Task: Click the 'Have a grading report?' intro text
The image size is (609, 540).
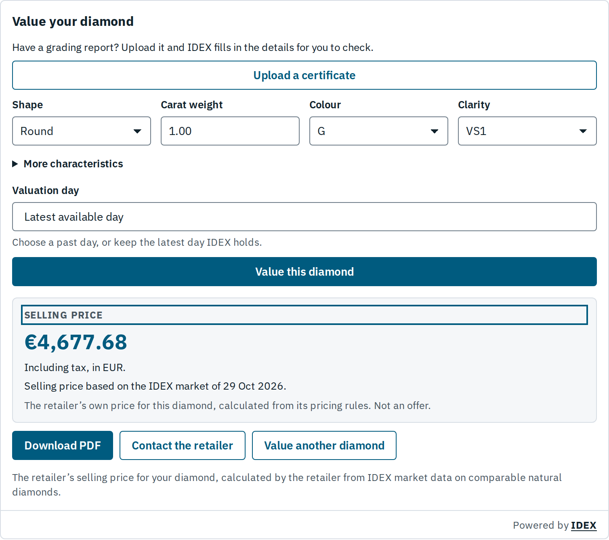Action: click(193, 47)
